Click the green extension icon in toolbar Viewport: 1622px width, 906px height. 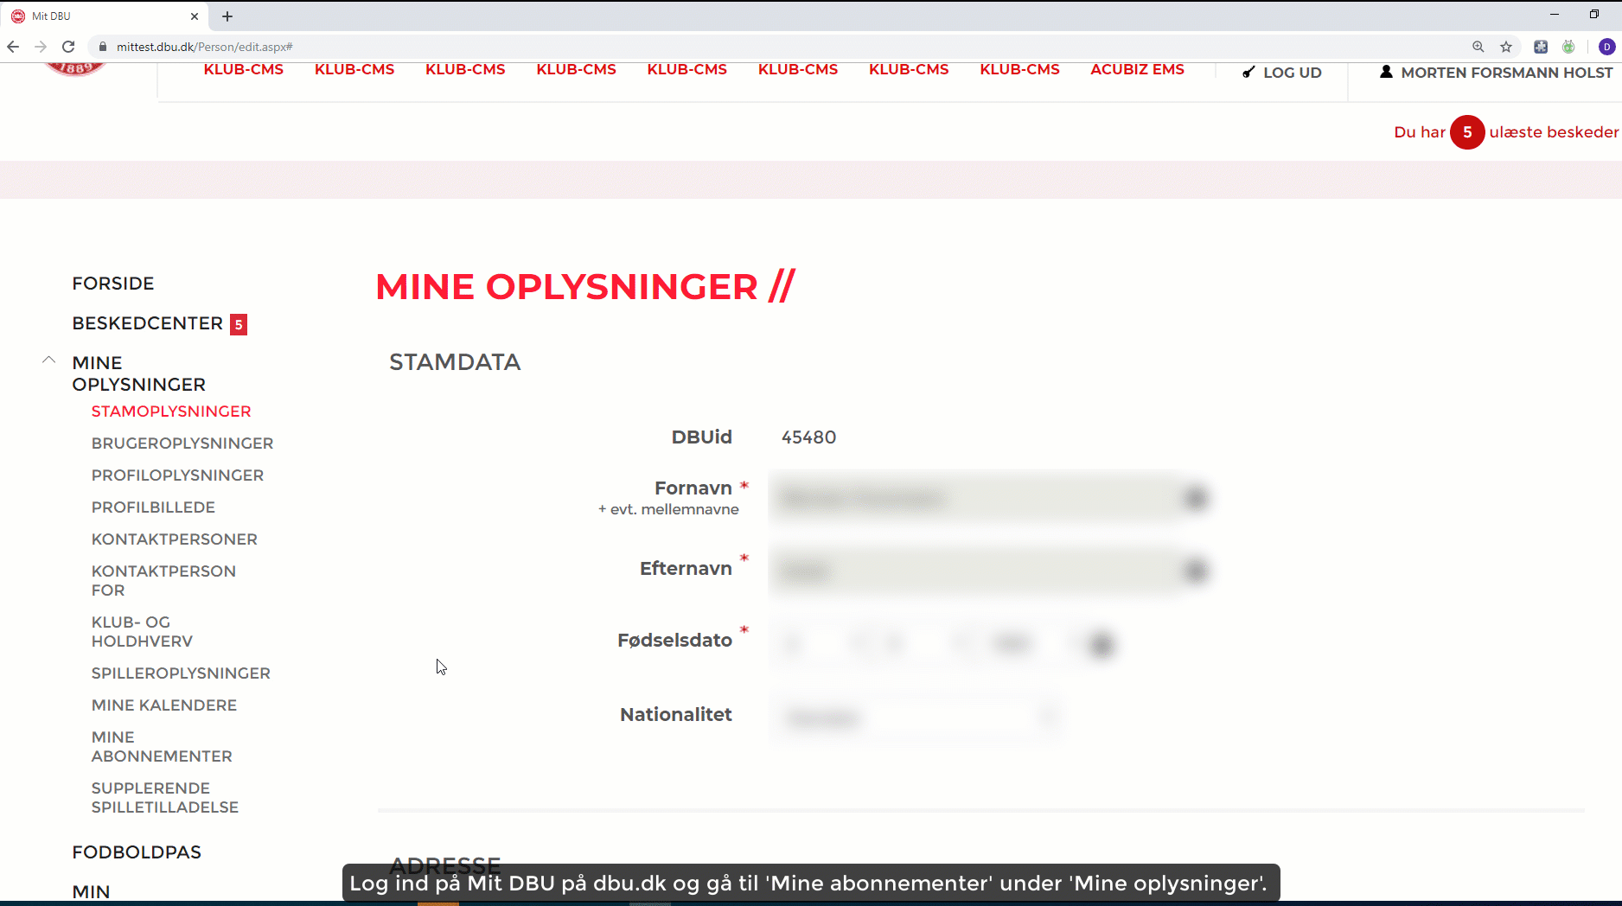[1568, 47]
